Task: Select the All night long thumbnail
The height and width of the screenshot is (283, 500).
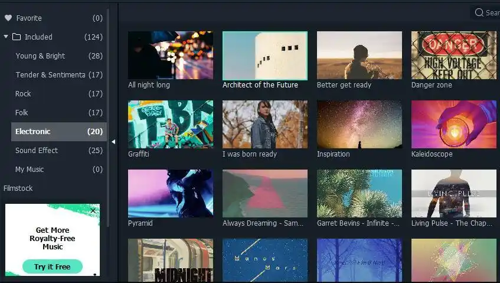Action: 171,56
